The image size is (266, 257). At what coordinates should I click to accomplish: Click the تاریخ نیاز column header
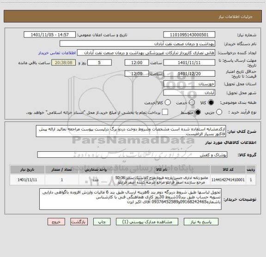(x=27, y=169)
